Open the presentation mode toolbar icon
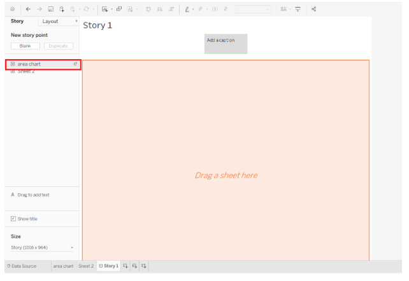The width and height of the screenshot is (409, 281). coord(298,10)
